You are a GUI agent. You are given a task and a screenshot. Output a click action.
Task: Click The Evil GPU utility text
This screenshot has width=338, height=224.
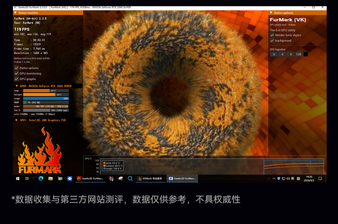tap(283, 30)
